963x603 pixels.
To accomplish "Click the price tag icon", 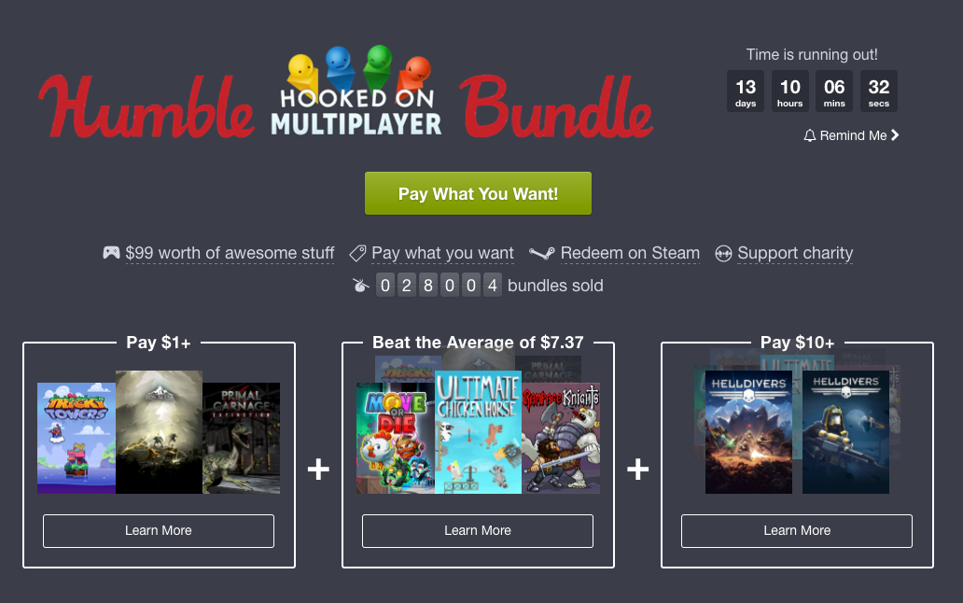I will click(x=357, y=253).
